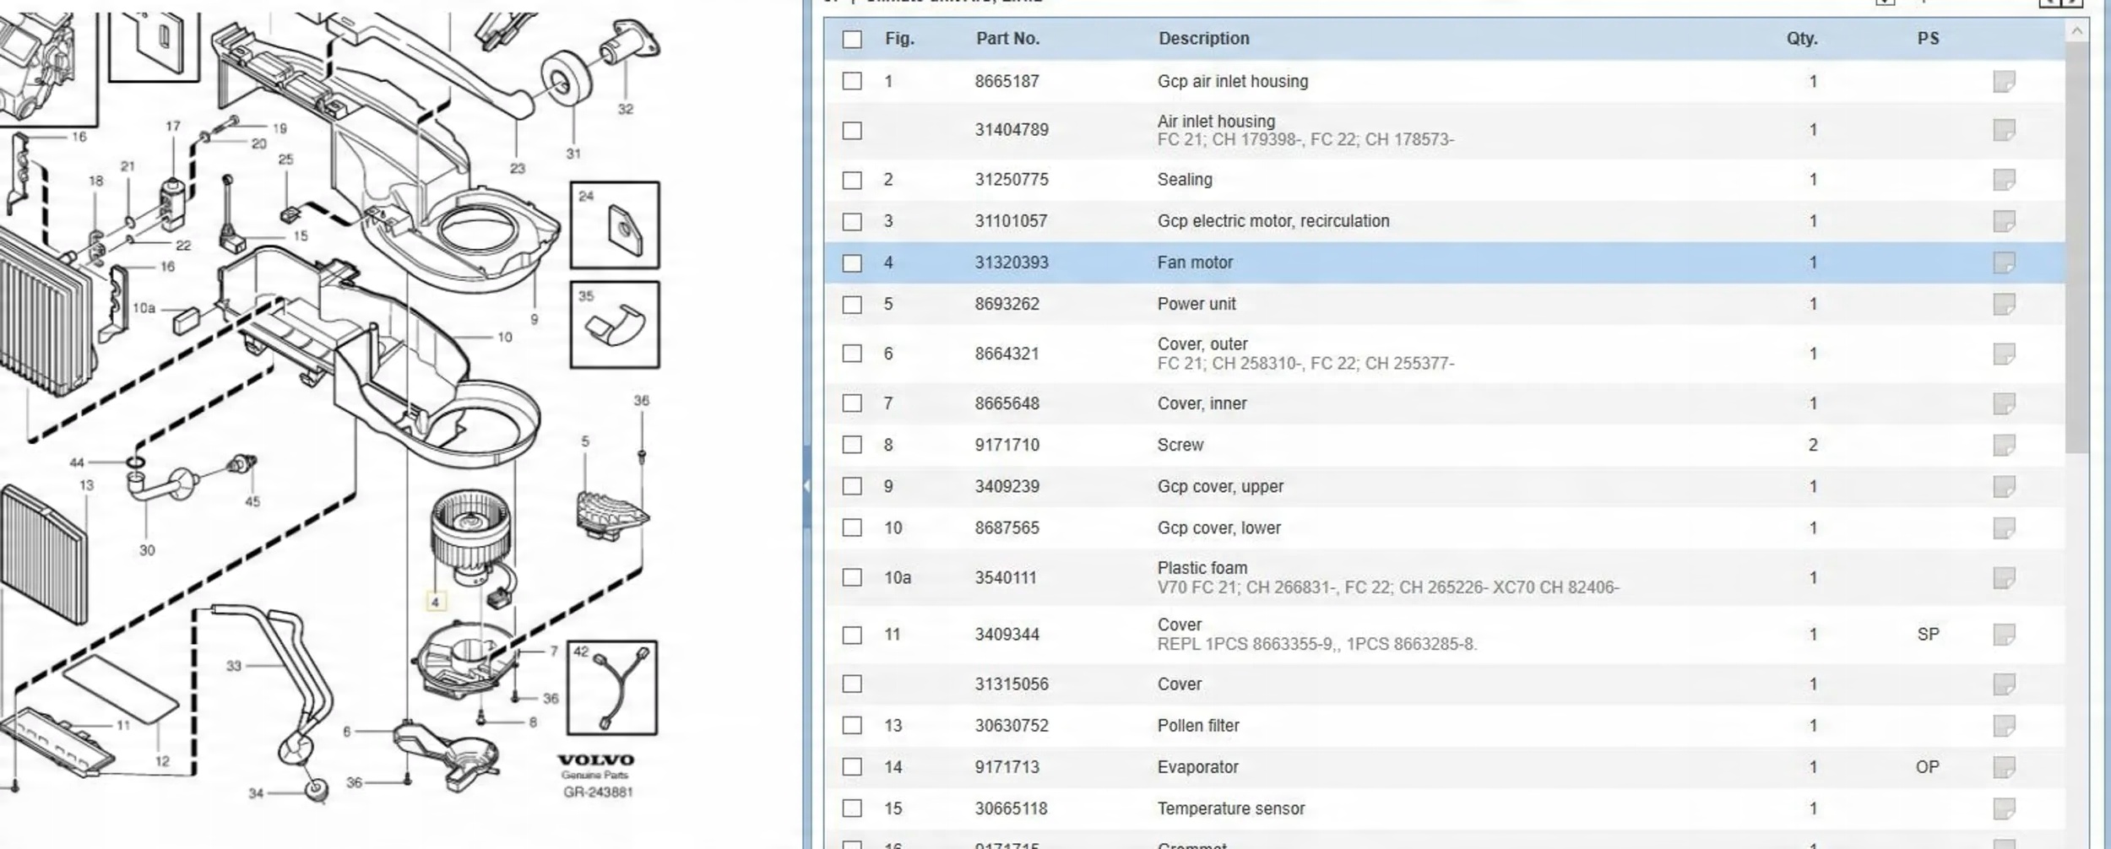Tick checkbox for Evaporator 9171713
The height and width of the screenshot is (849, 2111).
click(x=852, y=766)
